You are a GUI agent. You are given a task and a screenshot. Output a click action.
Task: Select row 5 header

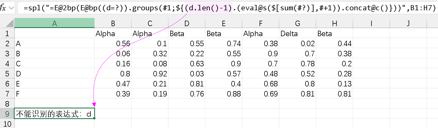pos(7,74)
